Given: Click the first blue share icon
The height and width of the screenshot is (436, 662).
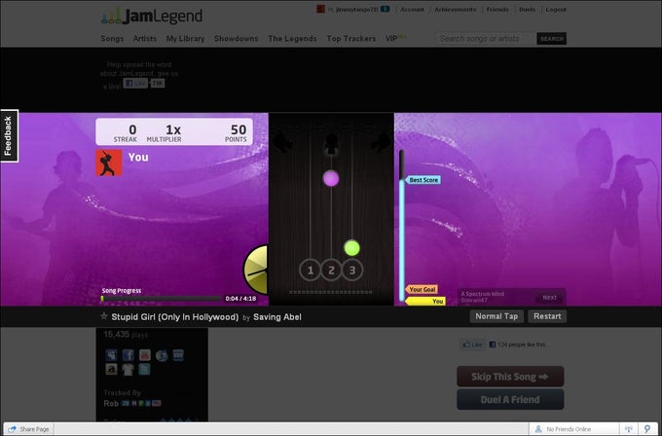Looking at the screenshot, I should [111, 355].
